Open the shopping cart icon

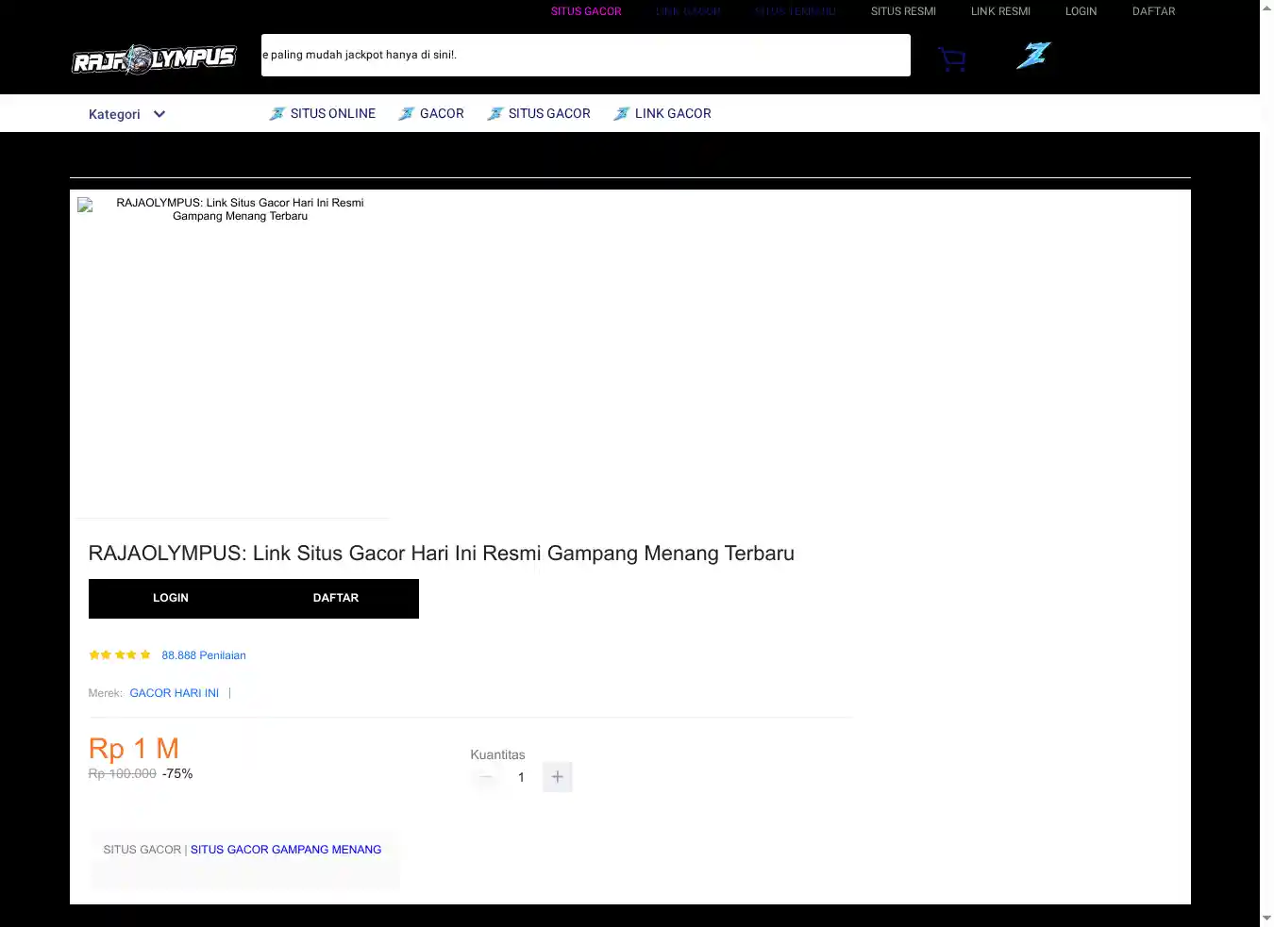tap(951, 59)
